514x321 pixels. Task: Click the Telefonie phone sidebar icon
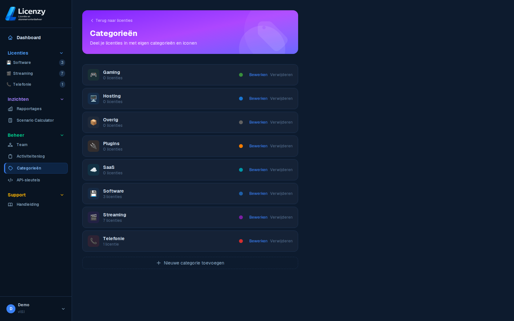tap(9, 84)
